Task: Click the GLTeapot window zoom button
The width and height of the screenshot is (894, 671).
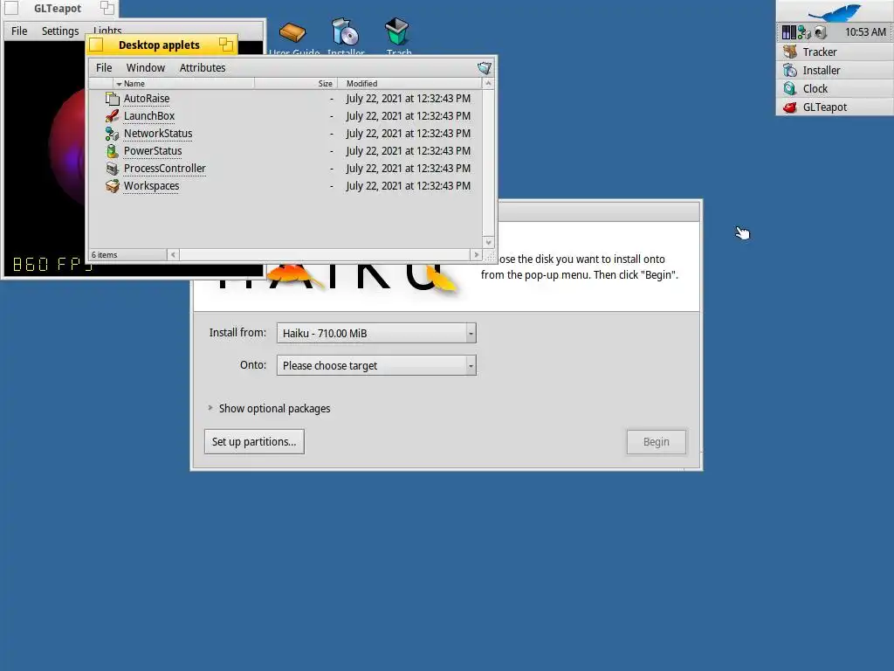Action: (x=107, y=8)
